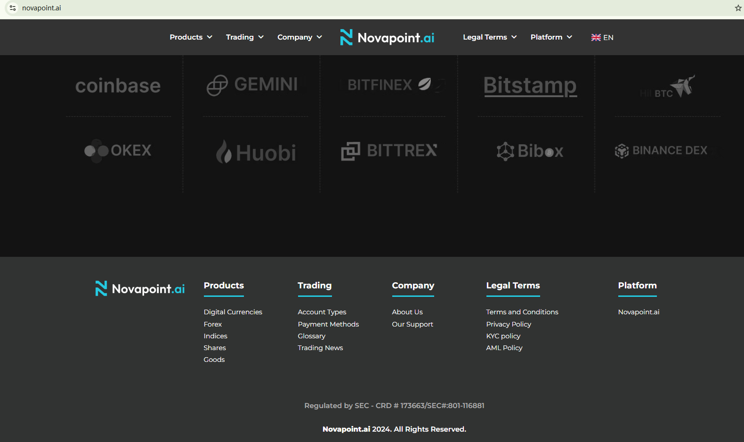Image resolution: width=744 pixels, height=442 pixels.
Task: Open the Digital Currencies footer link
Action: point(233,312)
